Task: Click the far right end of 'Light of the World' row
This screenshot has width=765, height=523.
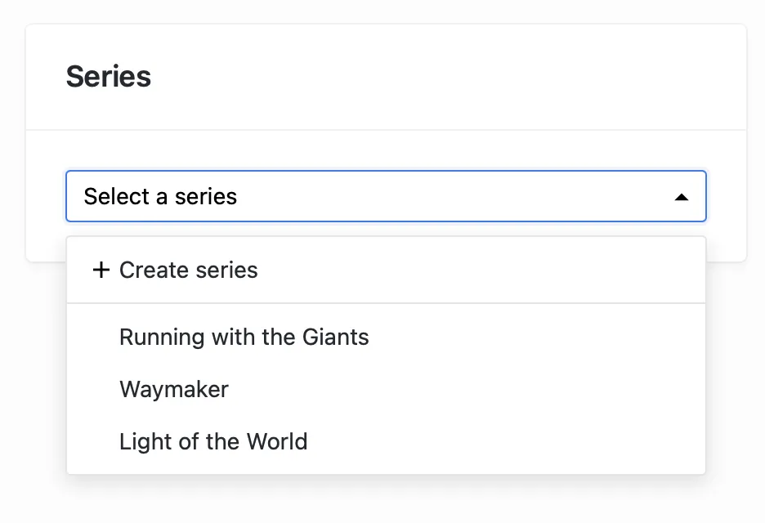Action: (687, 441)
